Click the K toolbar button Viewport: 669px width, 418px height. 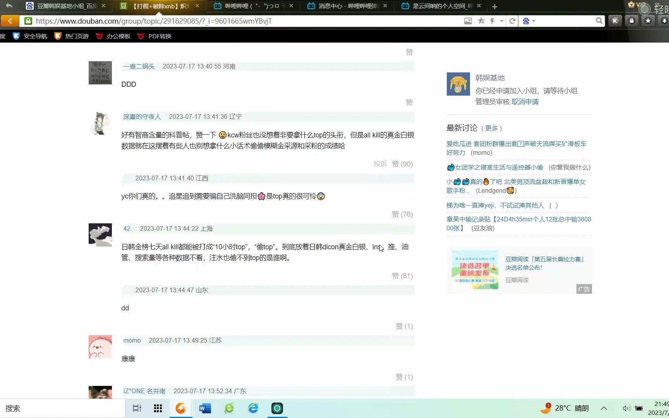pyautogui.click(x=615, y=21)
